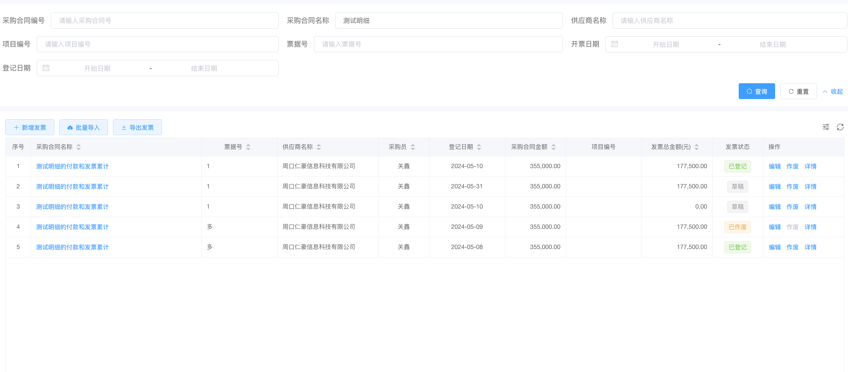Image resolution: width=848 pixels, height=372 pixels.
Task: Sort by 票据号 column arrows
Action: click(x=248, y=147)
